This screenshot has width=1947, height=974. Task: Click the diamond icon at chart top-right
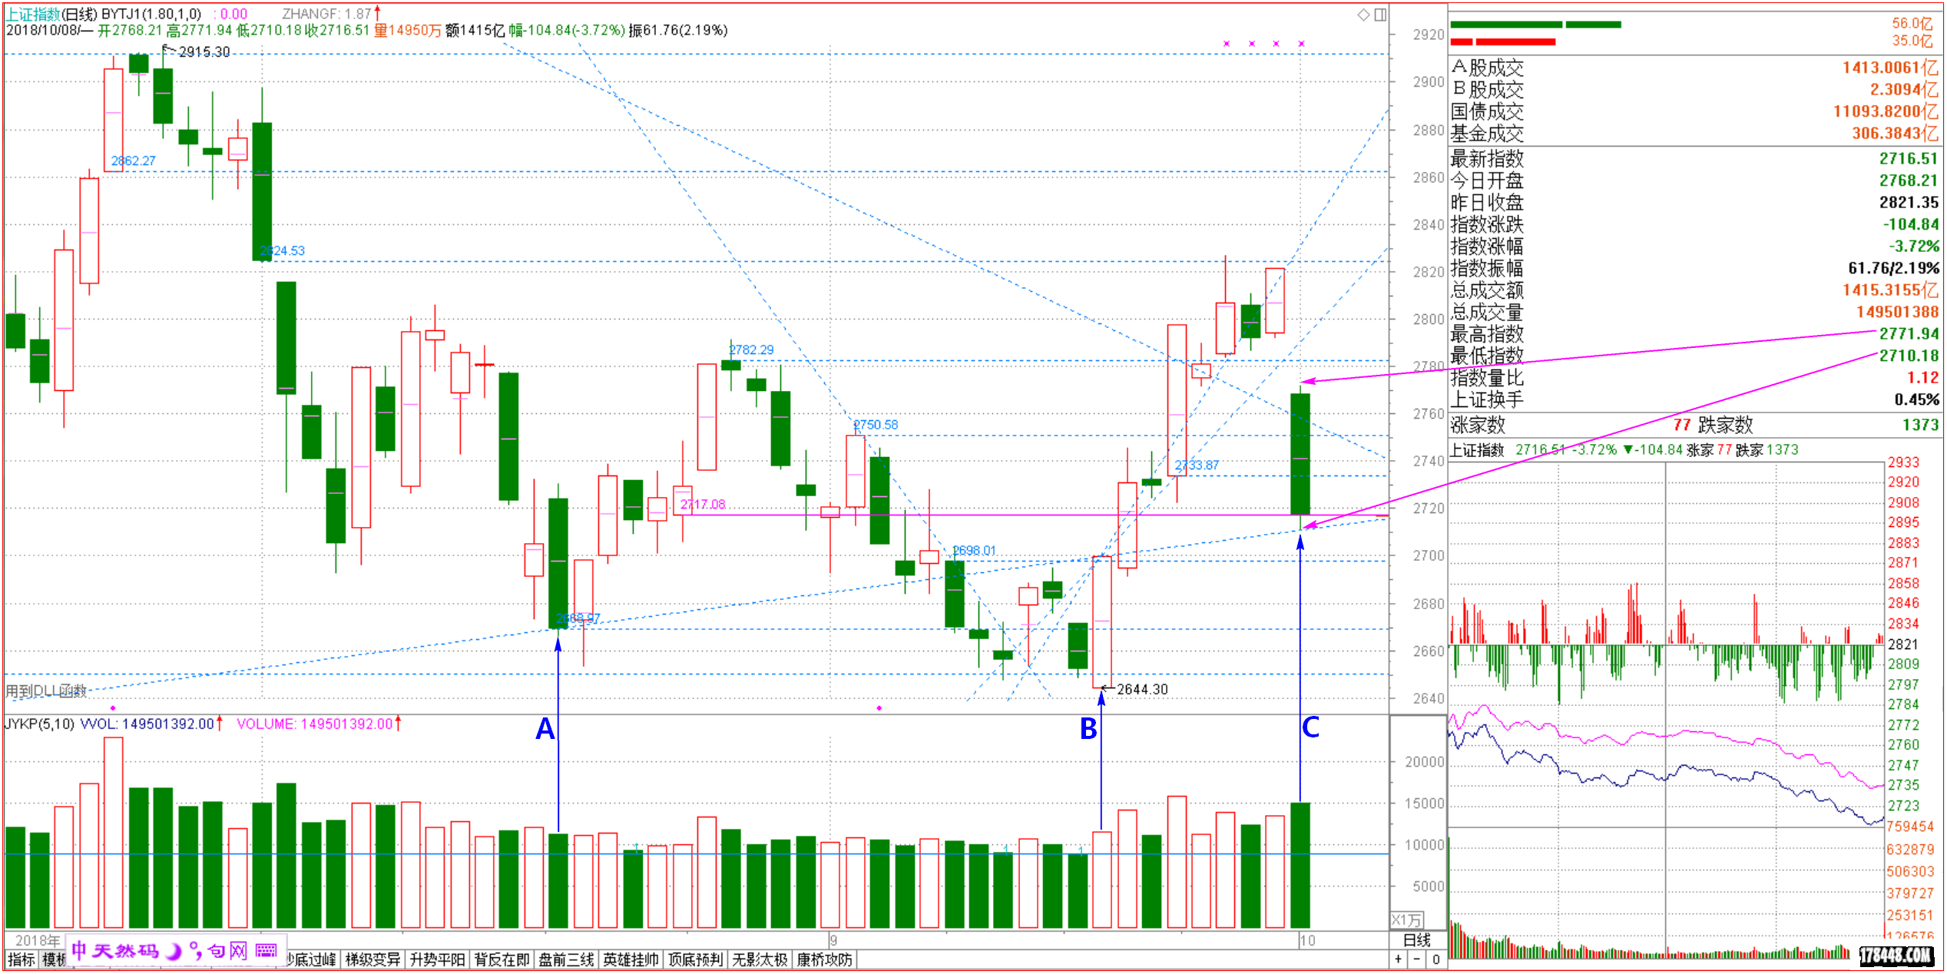pos(1363,15)
